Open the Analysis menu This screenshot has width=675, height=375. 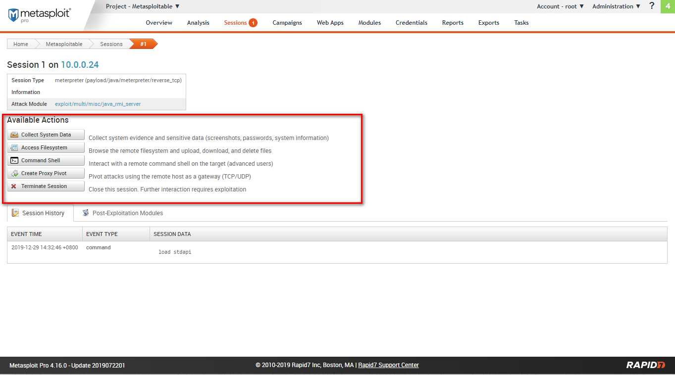[x=198, y=23]
